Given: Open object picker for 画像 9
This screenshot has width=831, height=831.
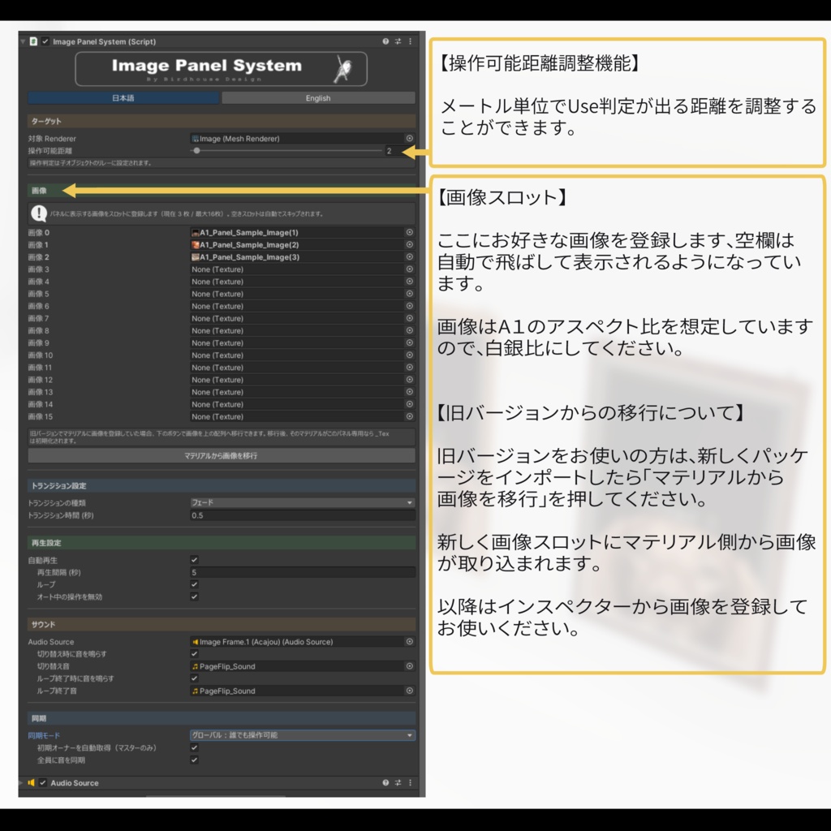Looking at the screenshot, I should 410,343.
